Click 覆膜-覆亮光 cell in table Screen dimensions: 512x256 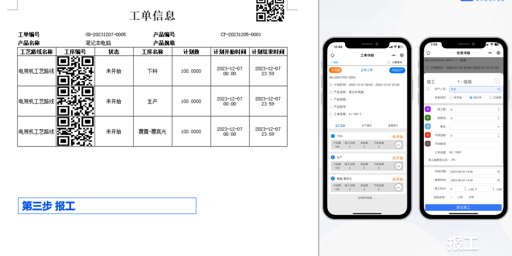[x=153, y=132]
